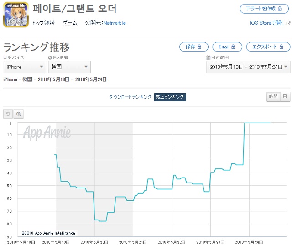Click the 2018年5月24日 axis label
The image size is (292, 246).
tap(249, 242)
